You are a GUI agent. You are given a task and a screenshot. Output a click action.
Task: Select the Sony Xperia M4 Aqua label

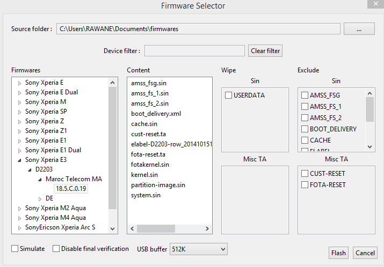coord(55,218)
